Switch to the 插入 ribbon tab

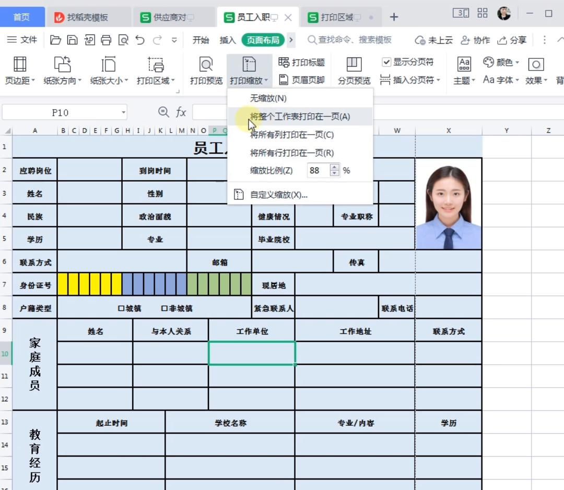pyautogui.click(x=228, y=40)
